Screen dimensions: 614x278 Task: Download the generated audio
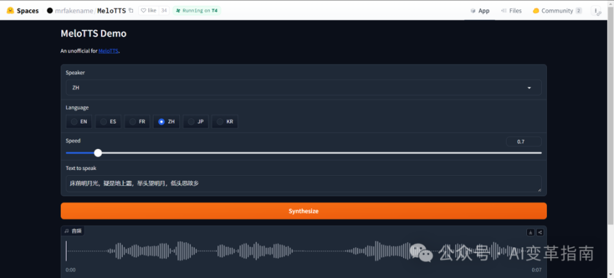(530, 232)
